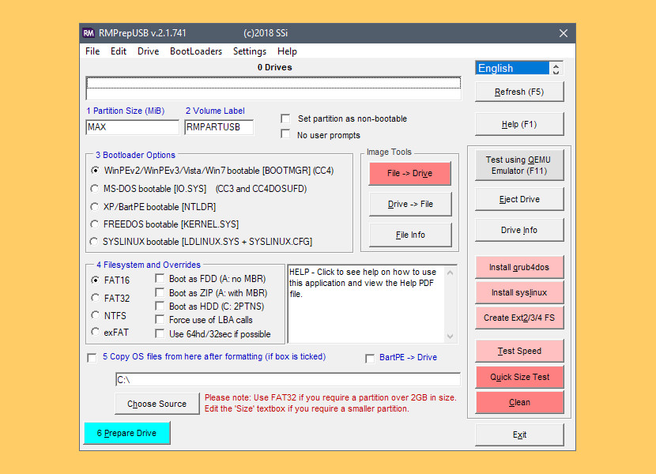Click the help box scroll down arrow
The height and width of the screenshot is (474, 656).
click(x=451, y=336)
